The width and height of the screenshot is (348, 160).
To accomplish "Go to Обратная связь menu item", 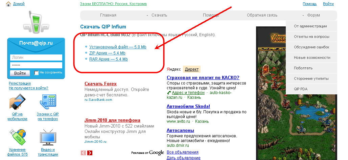I will (x=262, y=15).
